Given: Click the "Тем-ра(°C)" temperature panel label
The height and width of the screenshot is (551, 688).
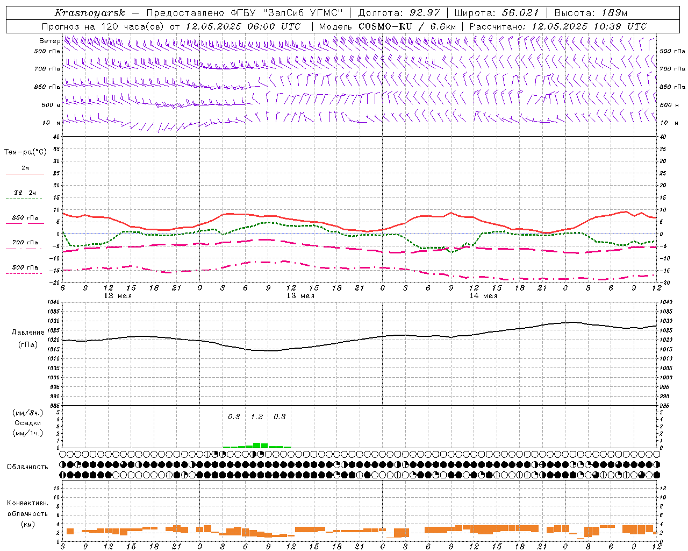Looking at the screenshot, I should [x=25, y=152].
